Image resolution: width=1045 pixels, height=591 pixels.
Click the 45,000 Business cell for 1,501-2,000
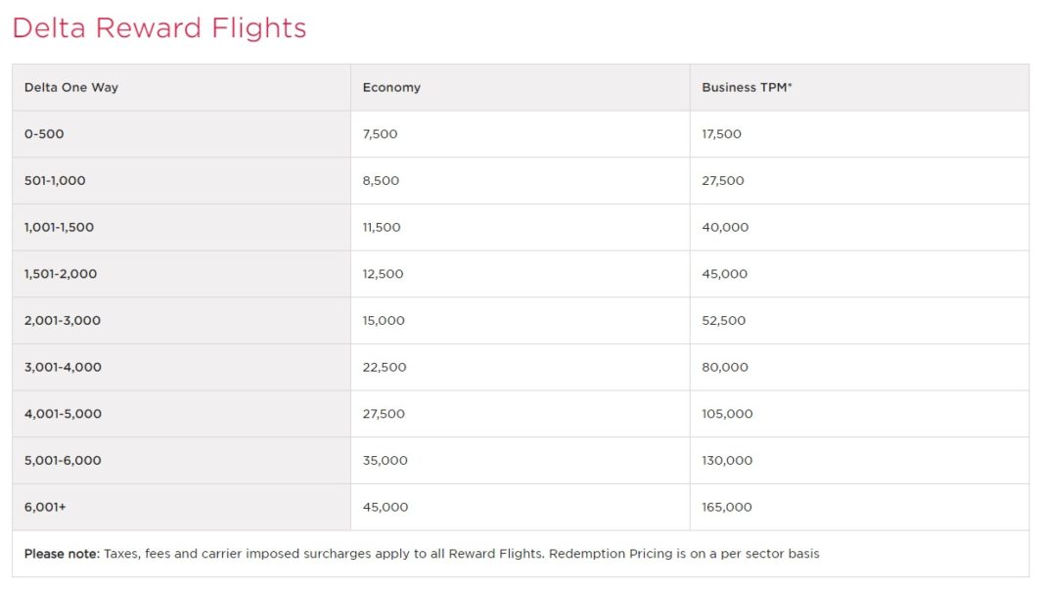pyautogui.click(x=724, y=274)
